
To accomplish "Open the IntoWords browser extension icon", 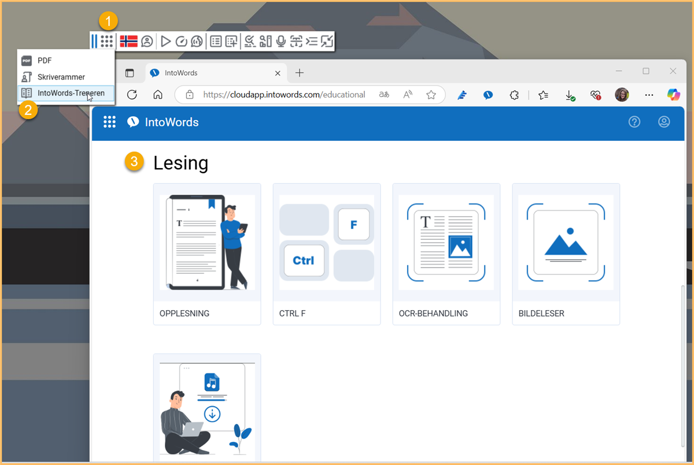I will coord(488,95).
